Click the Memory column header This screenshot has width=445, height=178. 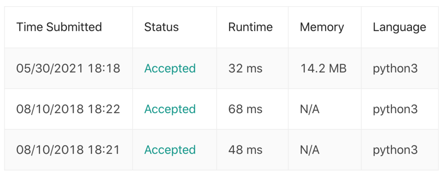click(x=322, y=27)
